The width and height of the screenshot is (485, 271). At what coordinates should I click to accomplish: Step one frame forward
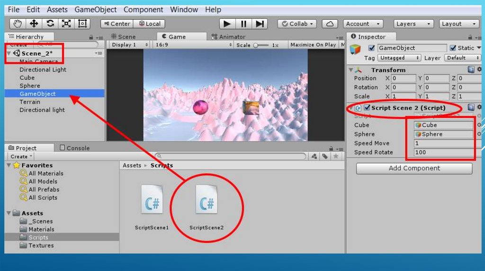click(260, 24)
